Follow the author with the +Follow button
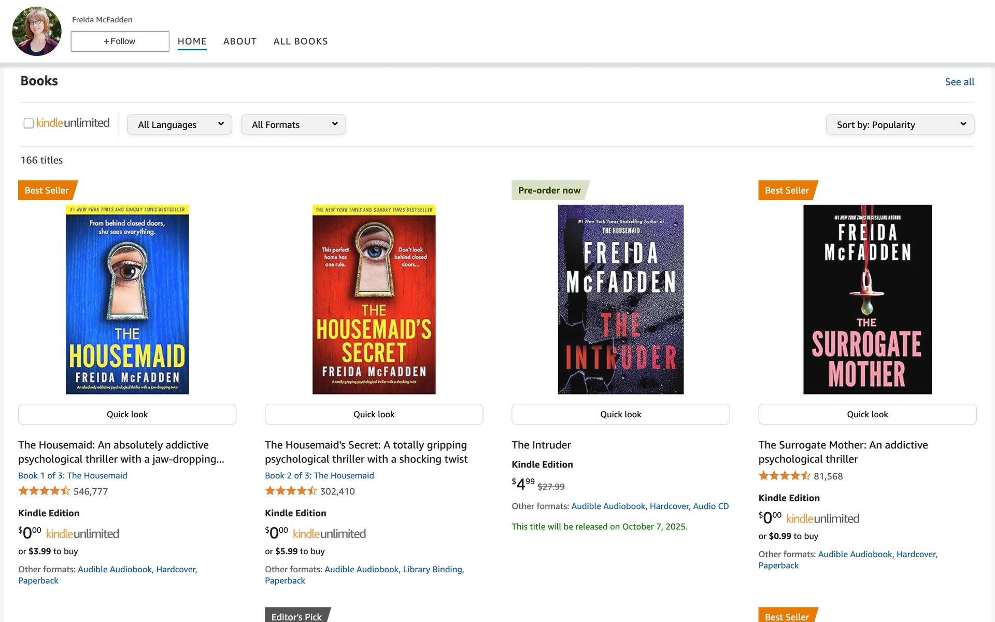The width and height of the screenshot is (995, 622). click(120, 41)
